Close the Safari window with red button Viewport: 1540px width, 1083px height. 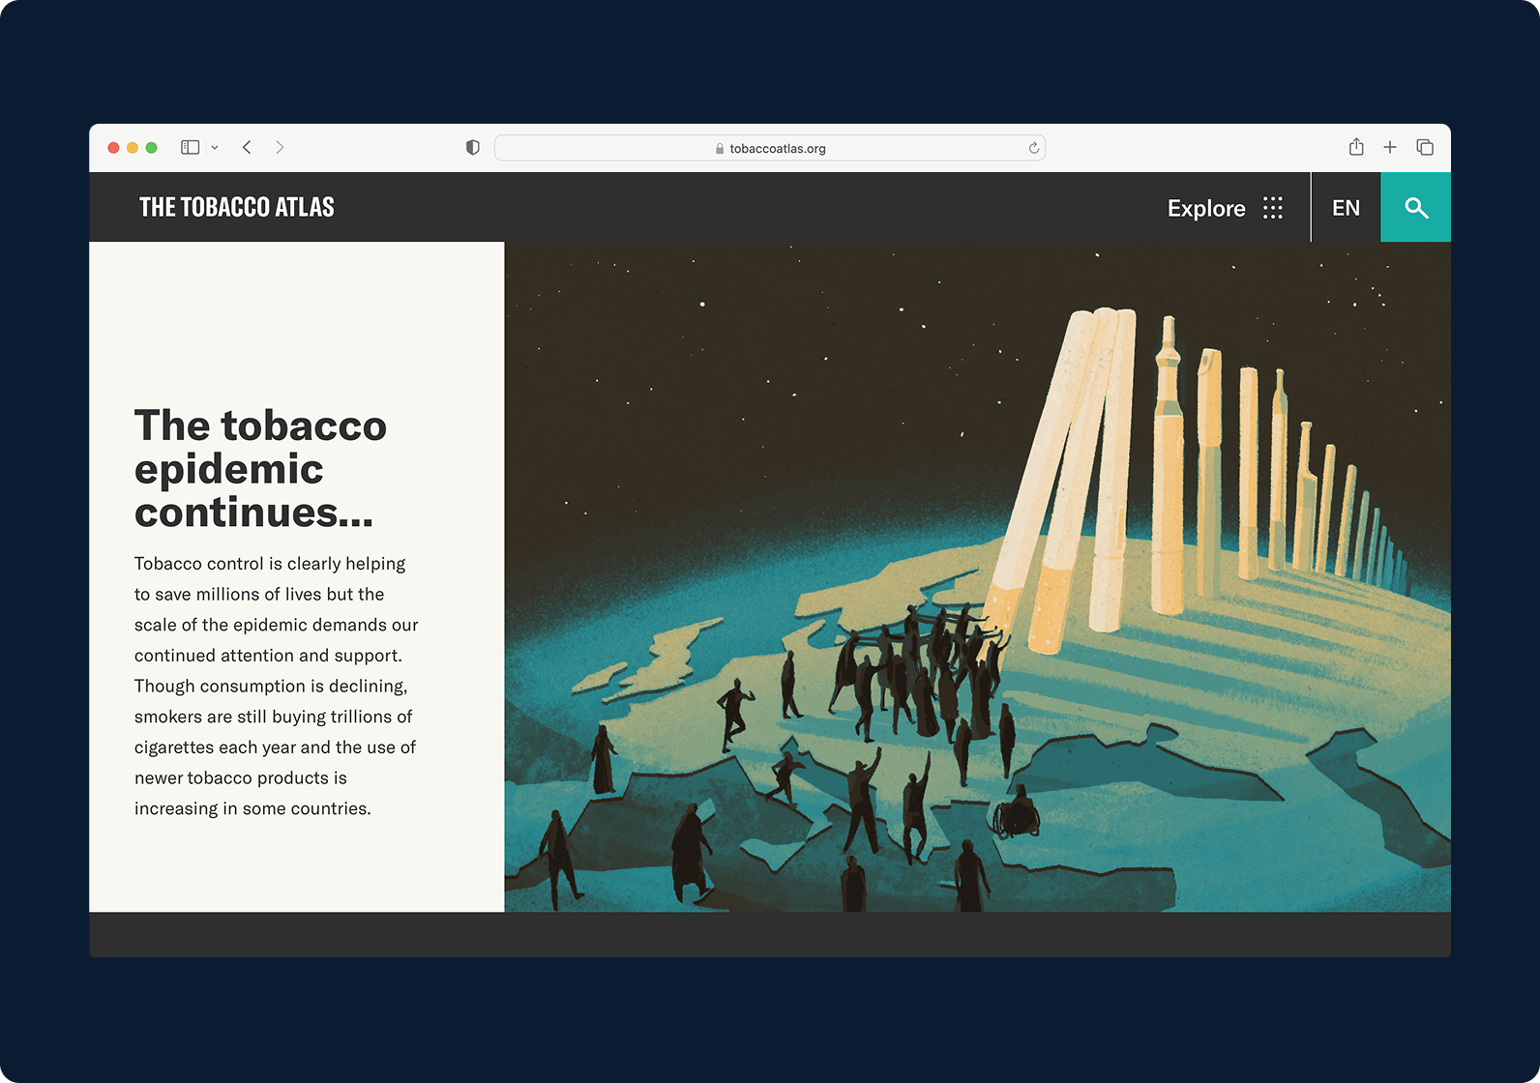(113, 148)
